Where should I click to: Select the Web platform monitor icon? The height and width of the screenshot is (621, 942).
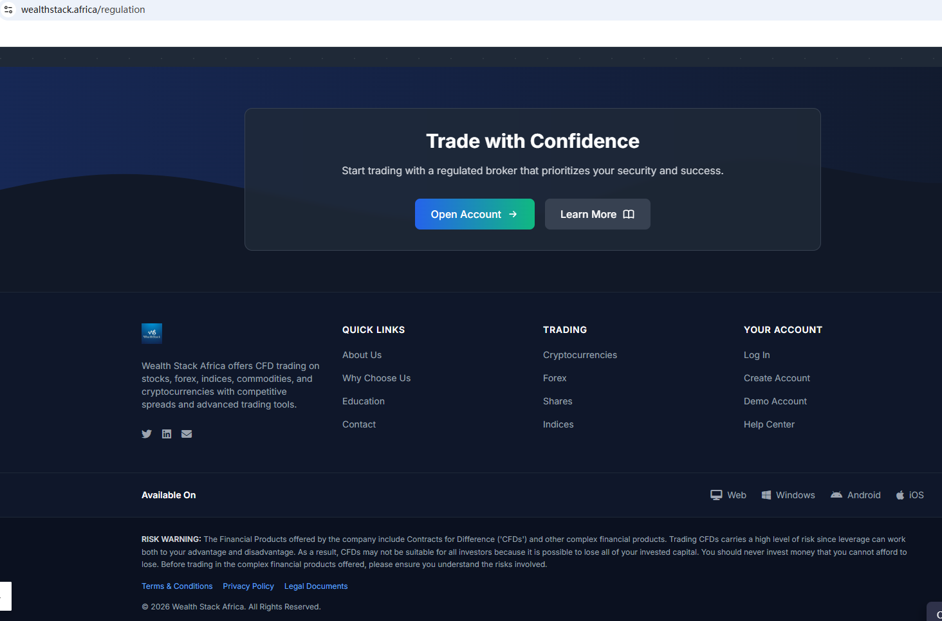pyautogui.click(x=716, y=495)
